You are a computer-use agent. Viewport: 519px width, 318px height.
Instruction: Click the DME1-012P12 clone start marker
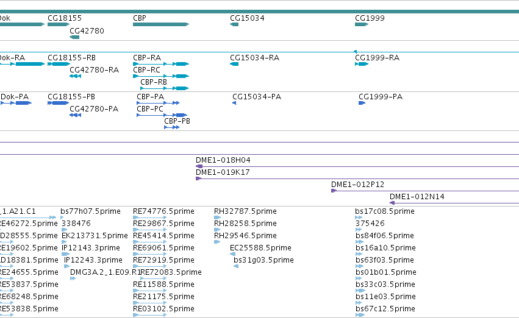coord(334,191)
